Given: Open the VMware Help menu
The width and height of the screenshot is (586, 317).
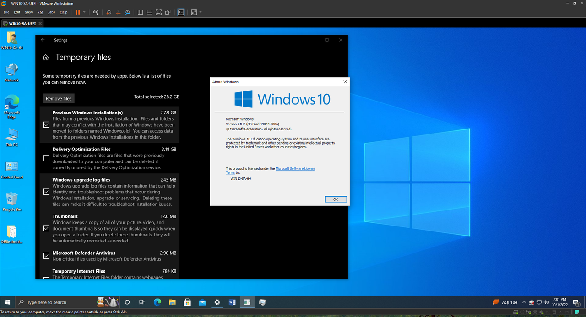Looking at the screenshot, I should click(64, 12).
